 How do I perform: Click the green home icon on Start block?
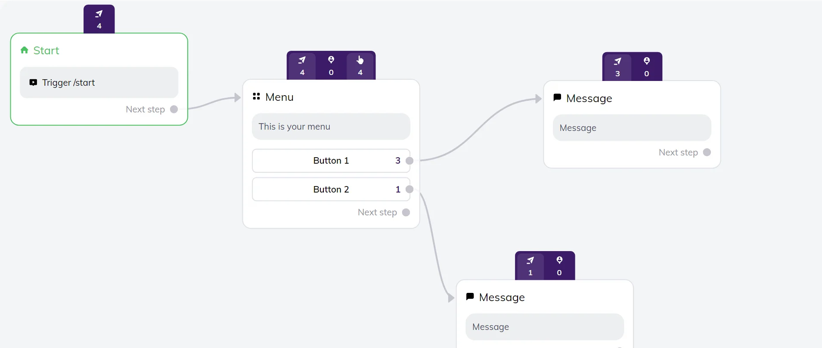coord(25,50)
